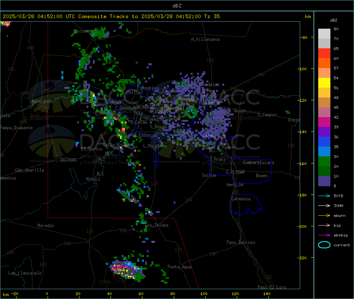Viewport: 354px width, 299px height.
Task: Click the '-140' y-axis tick label
Action: [302, 132]
